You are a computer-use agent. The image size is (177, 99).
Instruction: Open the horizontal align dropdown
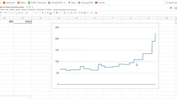pyautogui.click(x=65, y=13)
